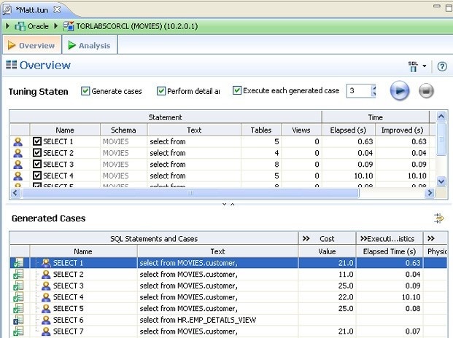This screenshot has height=338, width=453.
Task: Click the Elapsed Time (s) column header
Action: pos(389,251)
